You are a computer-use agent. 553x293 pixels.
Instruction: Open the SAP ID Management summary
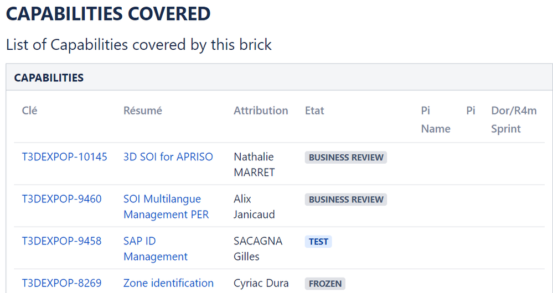tap(156, 249)
